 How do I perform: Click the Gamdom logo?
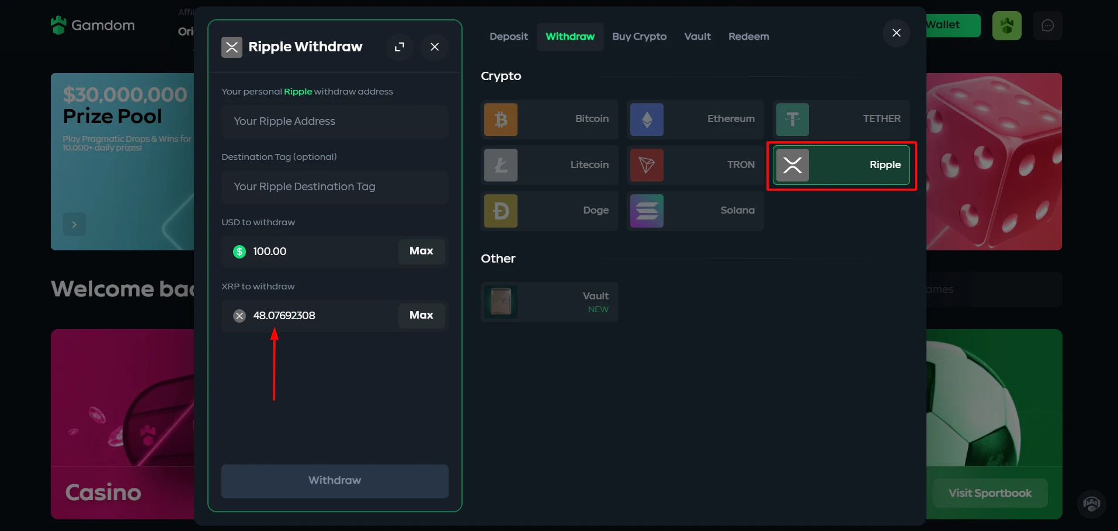(93, 25)
